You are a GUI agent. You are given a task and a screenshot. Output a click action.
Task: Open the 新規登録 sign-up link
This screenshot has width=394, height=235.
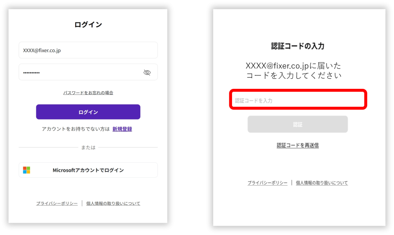122,129
